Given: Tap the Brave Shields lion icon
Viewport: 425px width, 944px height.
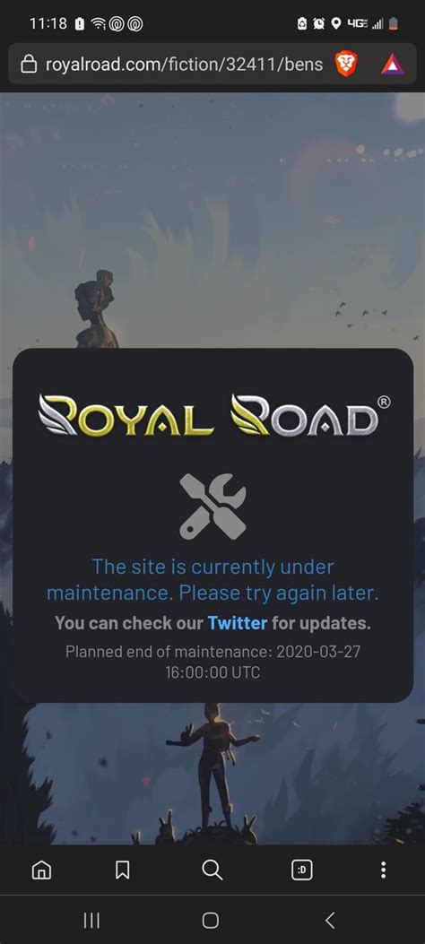Looking at the screenshot, I should [346, 64].
